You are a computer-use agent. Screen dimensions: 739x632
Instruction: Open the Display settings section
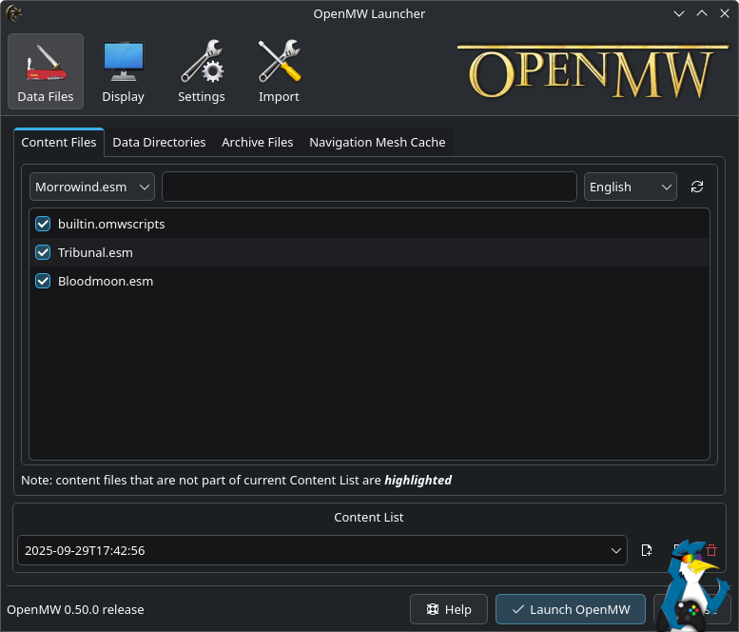(123, 72)
